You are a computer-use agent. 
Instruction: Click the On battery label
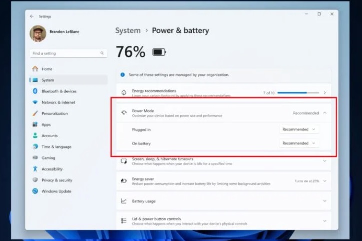tap(141, 143)
